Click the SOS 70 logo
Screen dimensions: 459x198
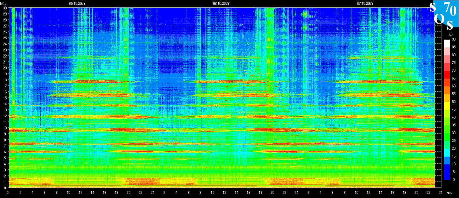(x=444, y=16)
